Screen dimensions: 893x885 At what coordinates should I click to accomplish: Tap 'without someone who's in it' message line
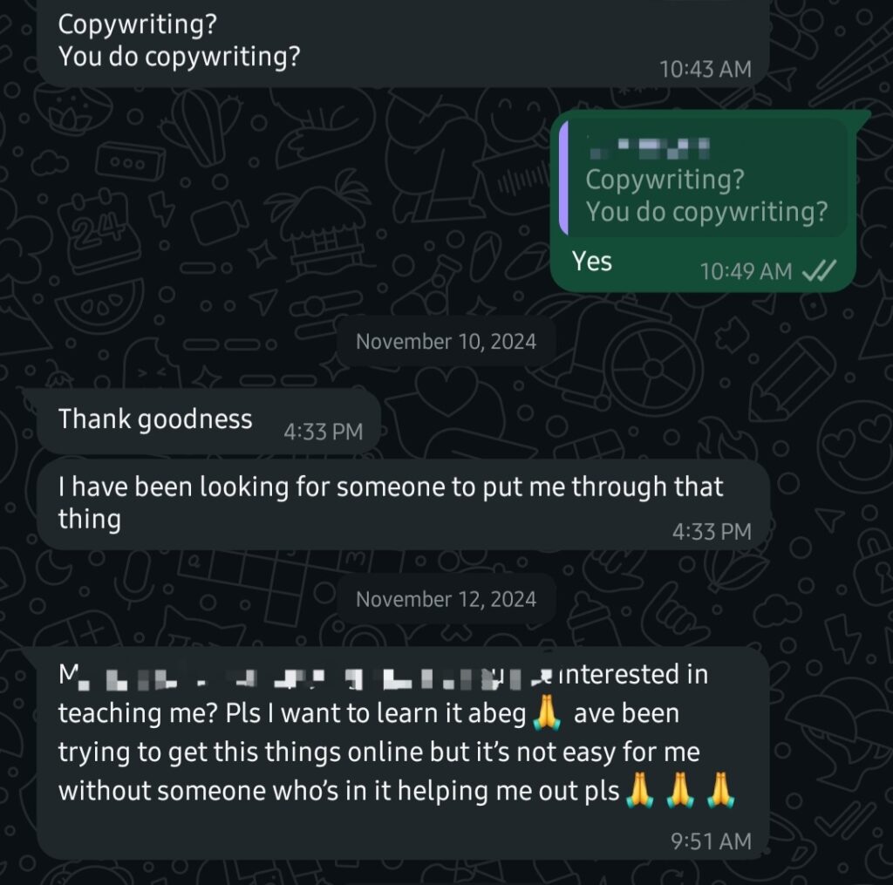(x=224, y=791)
